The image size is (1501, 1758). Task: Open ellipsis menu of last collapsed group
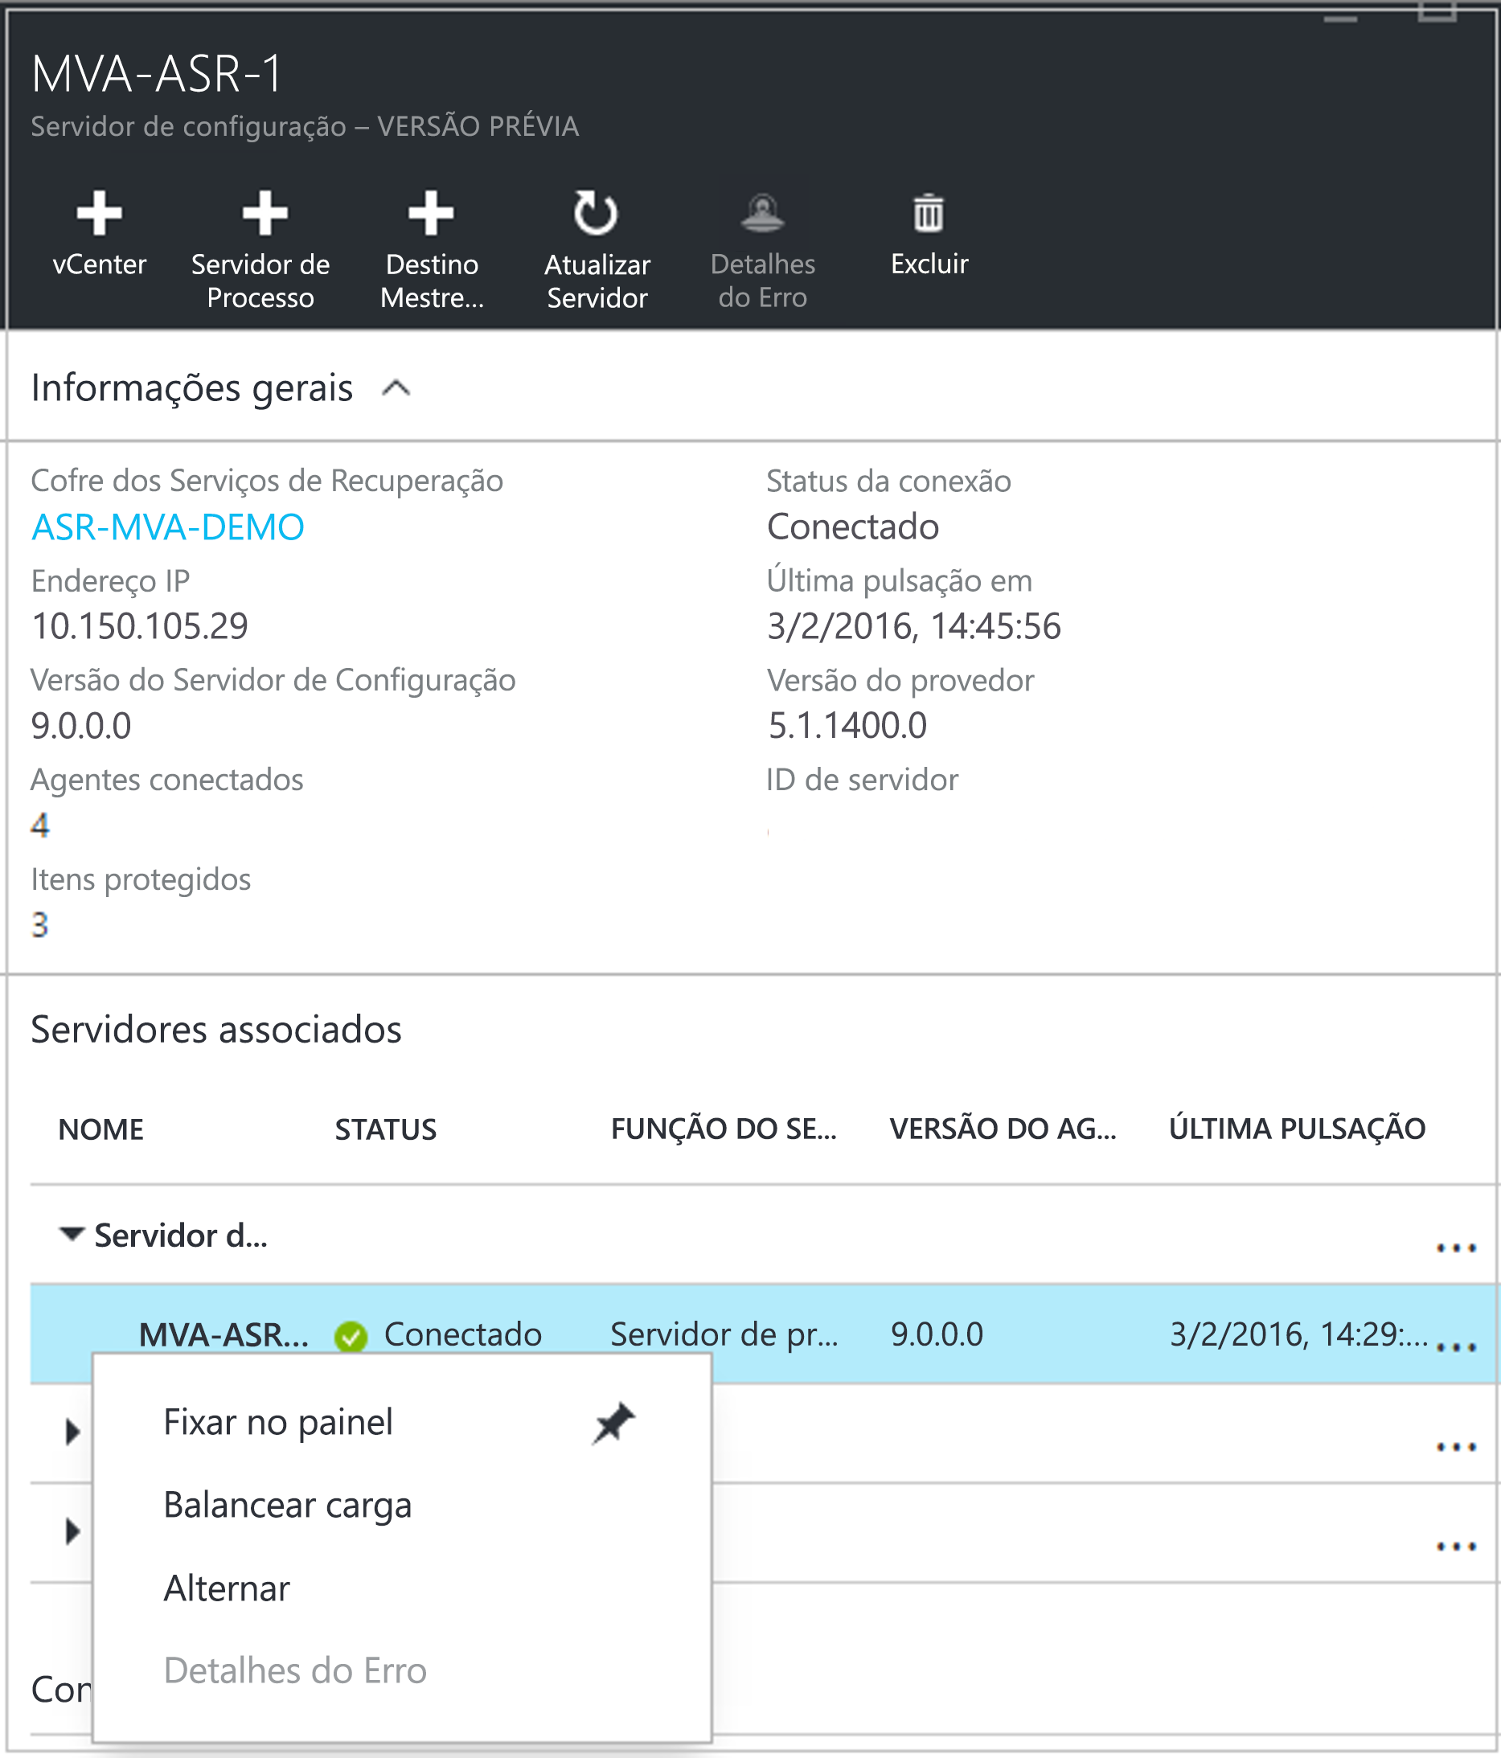point(1456,1546)
